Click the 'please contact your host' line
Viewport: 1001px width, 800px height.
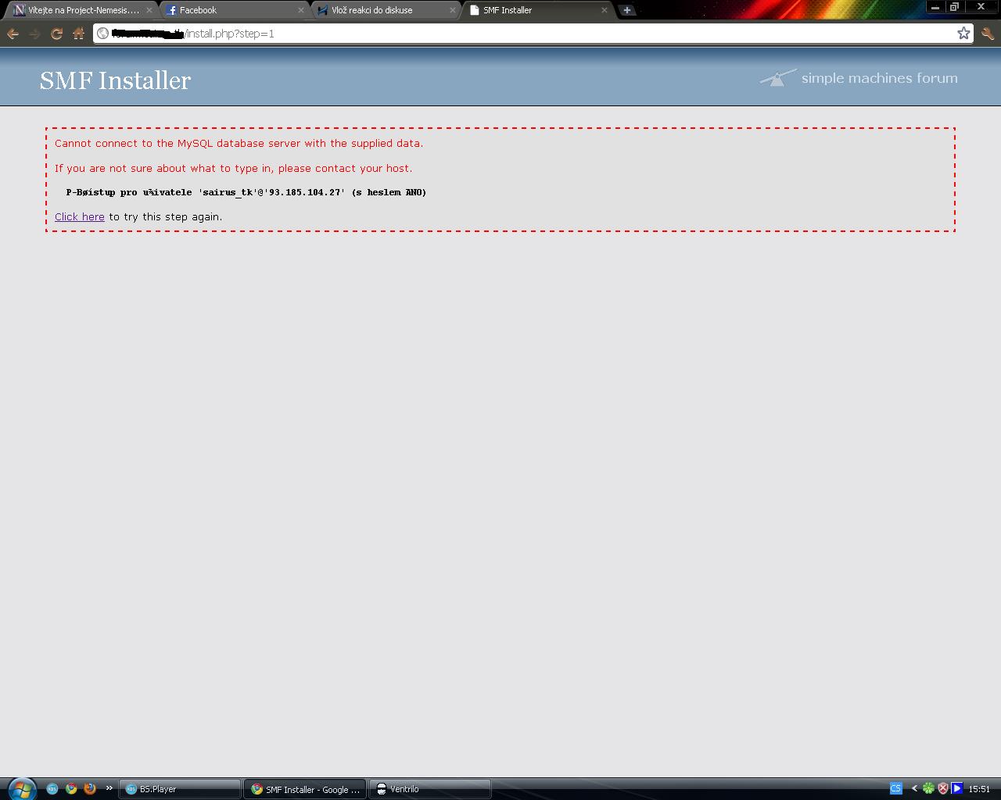coord(233,168)
